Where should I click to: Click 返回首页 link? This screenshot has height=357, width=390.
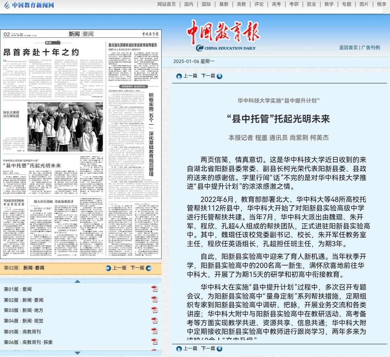point(349,47)
